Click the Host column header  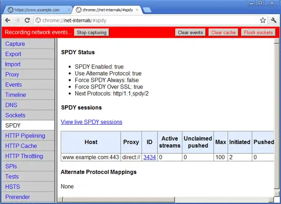tap(91, 142)
